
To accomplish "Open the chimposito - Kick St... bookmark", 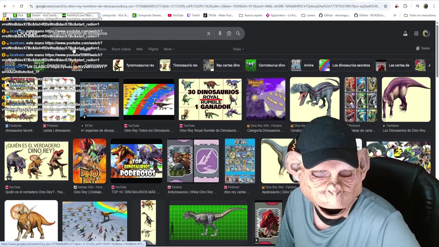I will pos(113,15).
